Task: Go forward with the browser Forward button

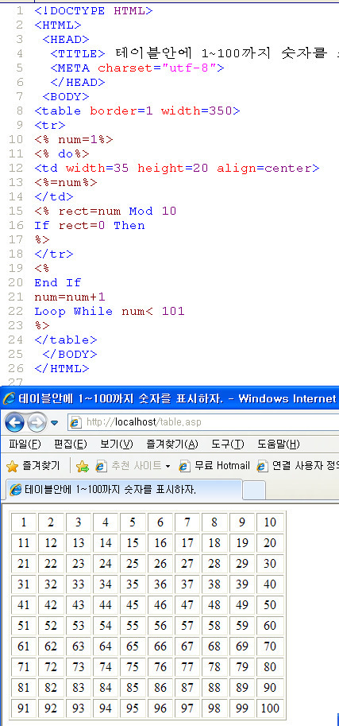Action: pos(37,422)
